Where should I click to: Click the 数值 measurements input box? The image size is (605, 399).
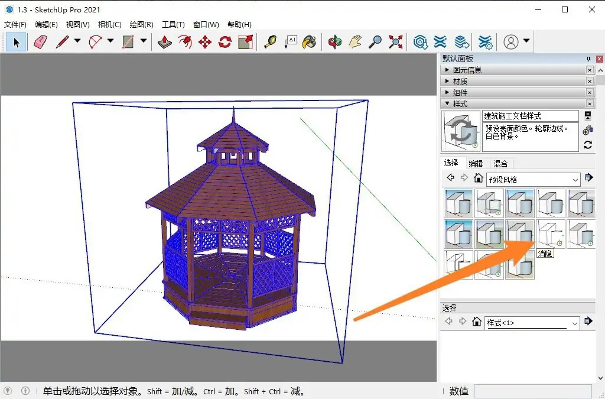tap(532, 391)
